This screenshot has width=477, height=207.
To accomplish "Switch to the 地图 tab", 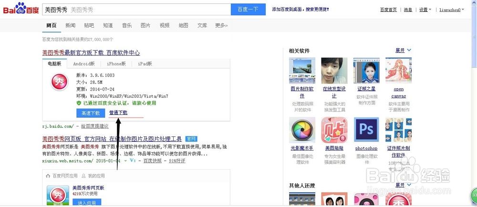I will click(184, 26).
